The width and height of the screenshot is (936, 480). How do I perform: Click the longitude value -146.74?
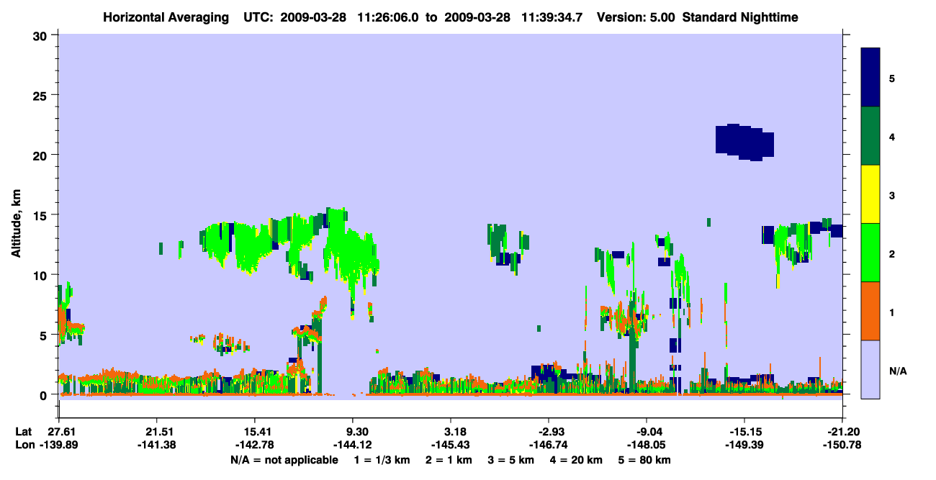tap(549, 445)
